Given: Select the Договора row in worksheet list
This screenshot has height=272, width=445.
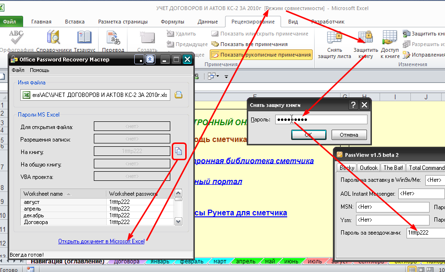Looking at the screenshot, I should (x=97, y=222).
